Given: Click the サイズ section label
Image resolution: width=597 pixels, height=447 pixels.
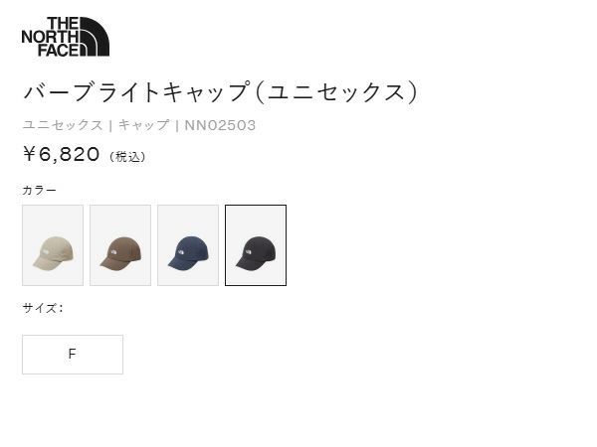Looking at the screenshot, I should (43, 308).
